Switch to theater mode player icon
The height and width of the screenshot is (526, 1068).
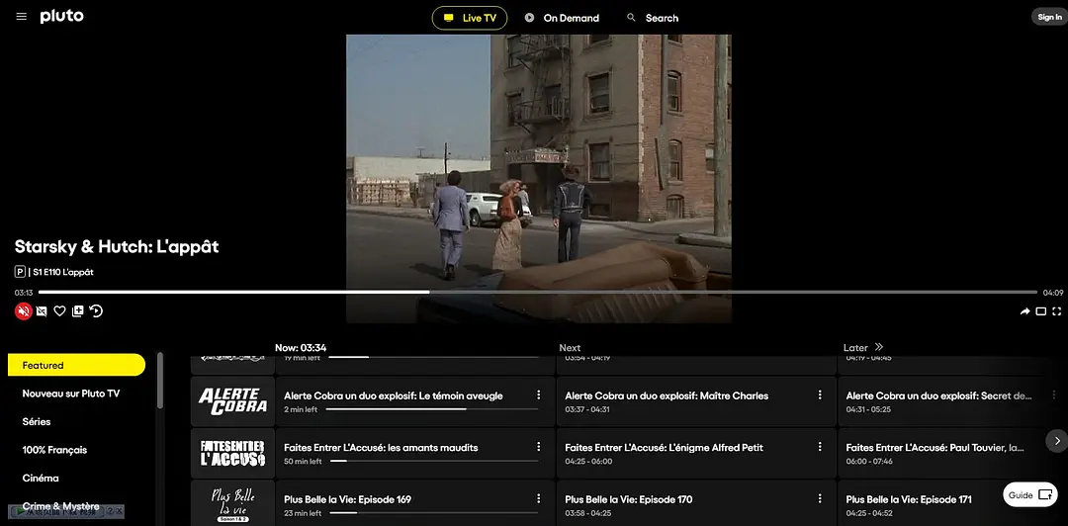coord(1040,311)
